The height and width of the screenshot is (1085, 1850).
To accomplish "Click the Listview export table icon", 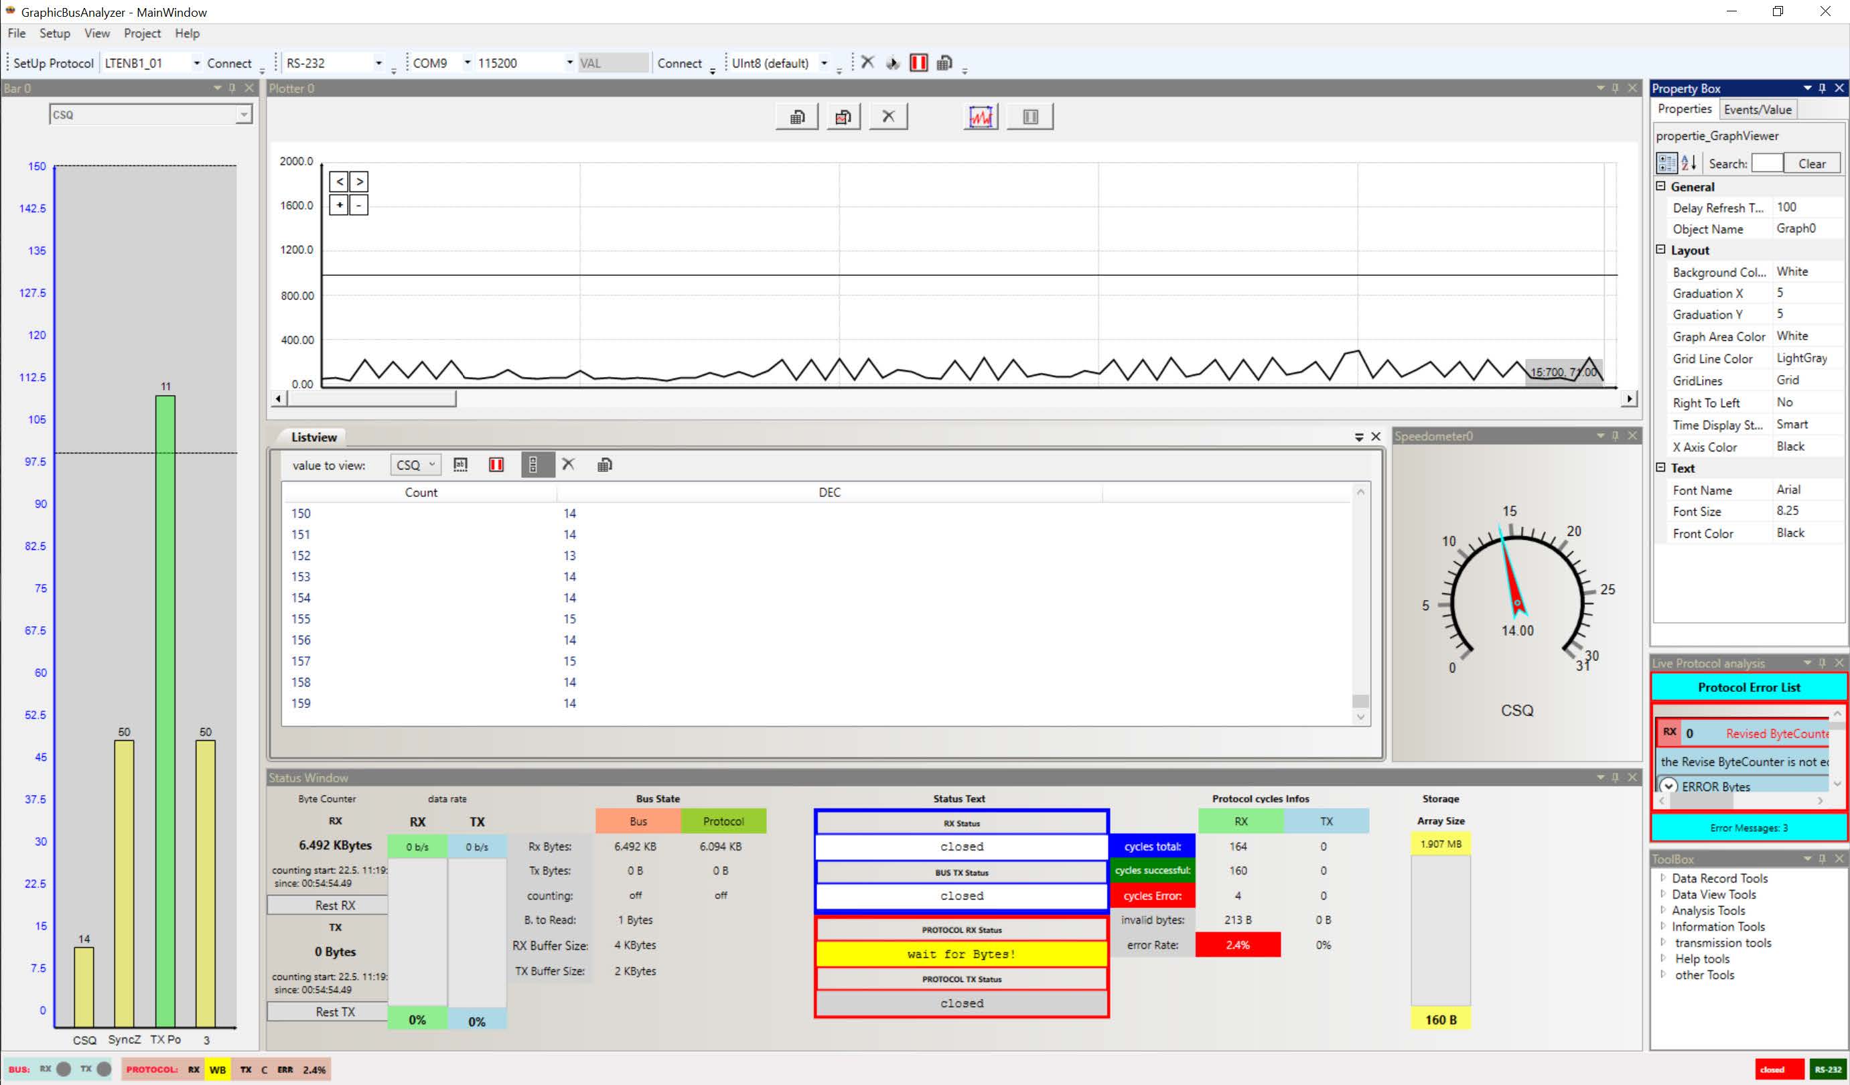I will pyautogui.click(x=604, y=465).
